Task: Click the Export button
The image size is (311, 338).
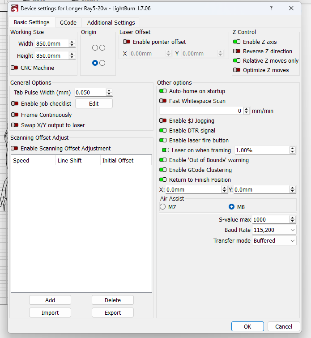Action: 113,312
